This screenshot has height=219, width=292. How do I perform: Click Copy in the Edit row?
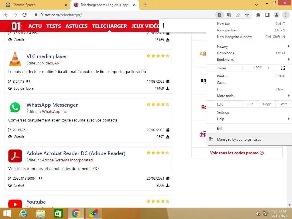267,104
